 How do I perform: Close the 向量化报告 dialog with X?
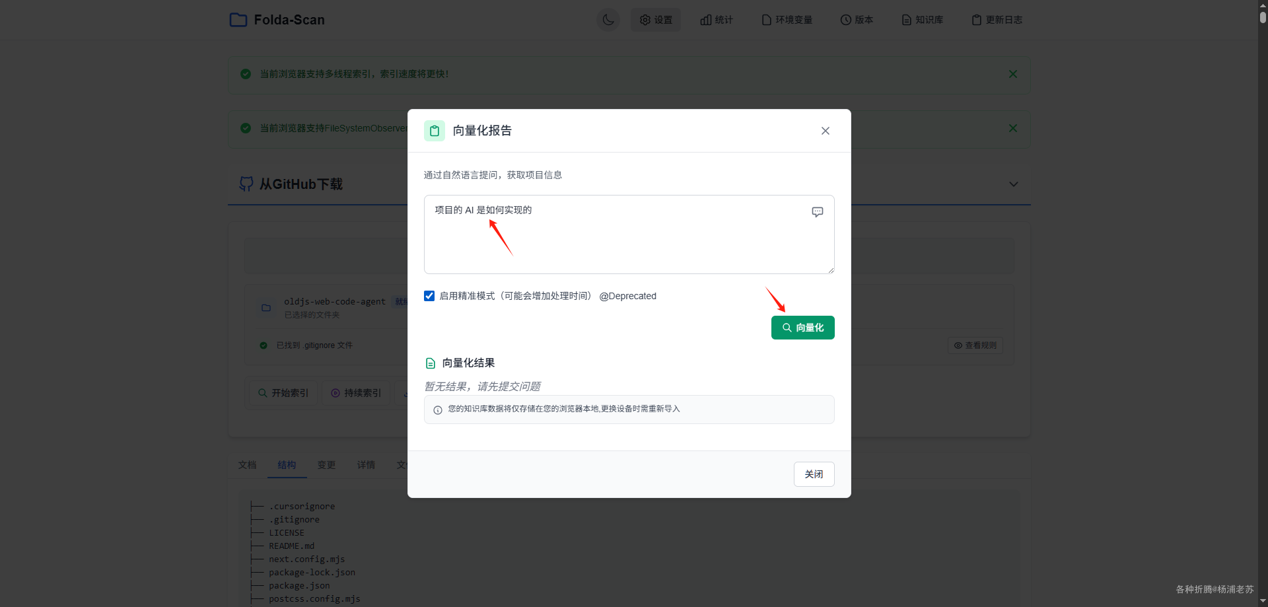[x=826, y=131]
